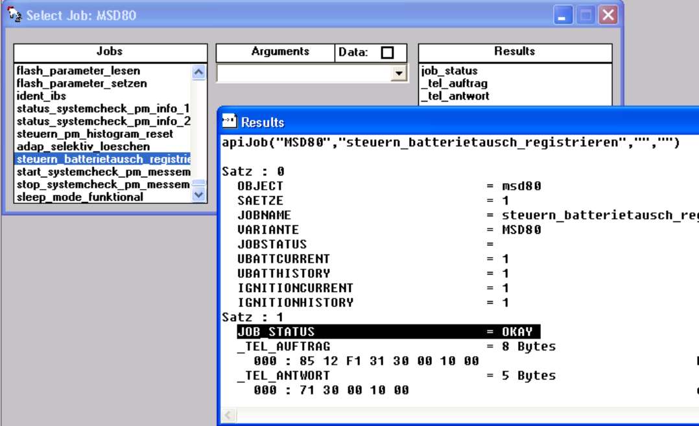Select job status_systemcheck_pm_info_1
Screen dimensions: 699x426
[x=103, y=108]
